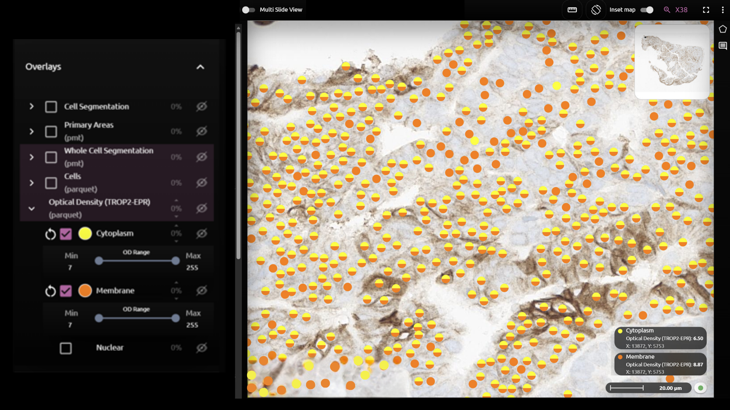This screenshot has width=730, height=410.
Task: Toggle visibility of Optical Density overlay
Action: pyautogui.click(x=202, y=208)
